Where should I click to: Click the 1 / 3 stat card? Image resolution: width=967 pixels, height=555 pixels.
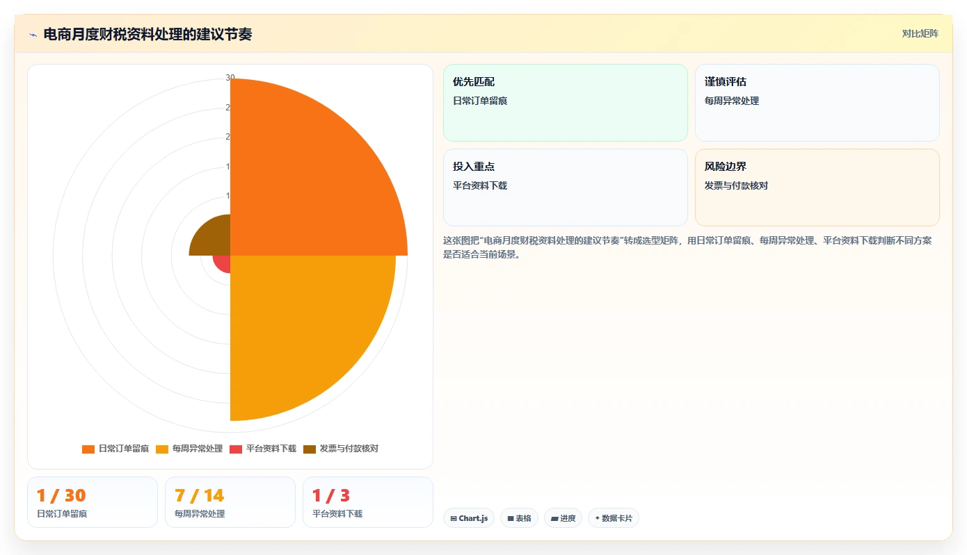tap(368, 502)
